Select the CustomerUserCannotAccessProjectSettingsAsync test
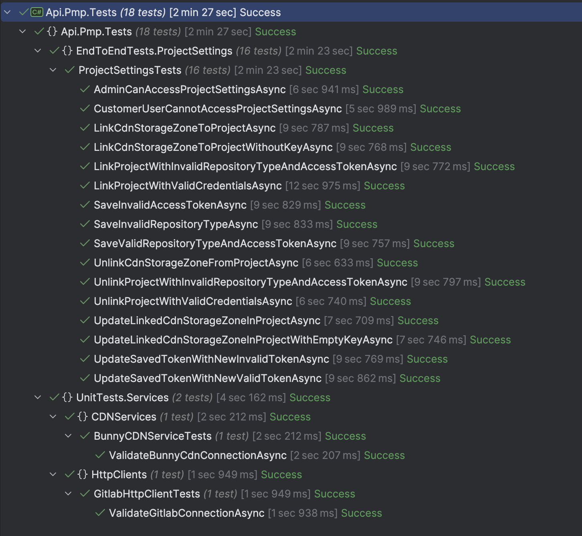 click(218, 109)
